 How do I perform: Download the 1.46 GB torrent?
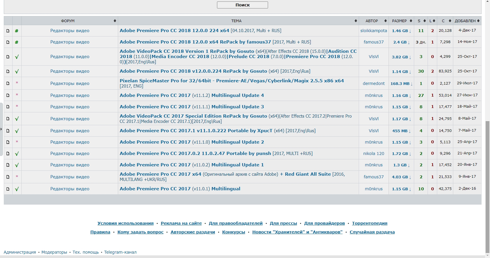[401, 31]
